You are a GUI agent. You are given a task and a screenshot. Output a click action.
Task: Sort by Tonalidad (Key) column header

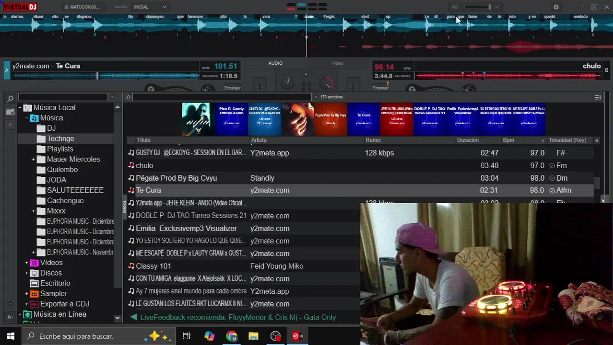point(567,140)
